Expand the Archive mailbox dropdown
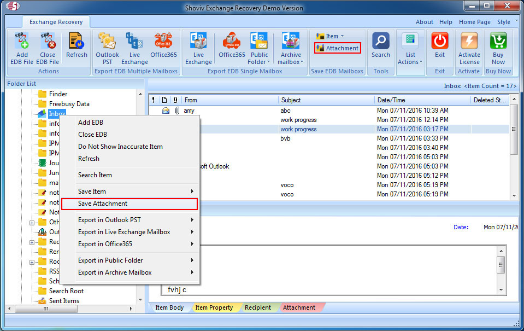524x331 pixels. tap(291, 48)
